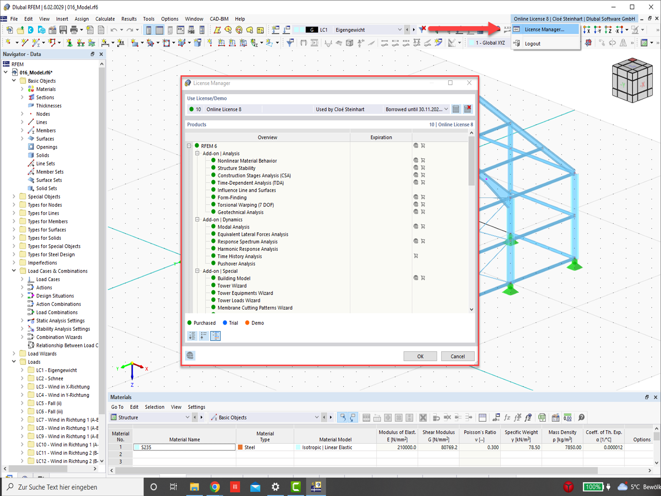Image resolution: width=661 pixels, height=496 pixels.
Task: Click the Windows search box in taskbar
Action: [x=72, y=487]
